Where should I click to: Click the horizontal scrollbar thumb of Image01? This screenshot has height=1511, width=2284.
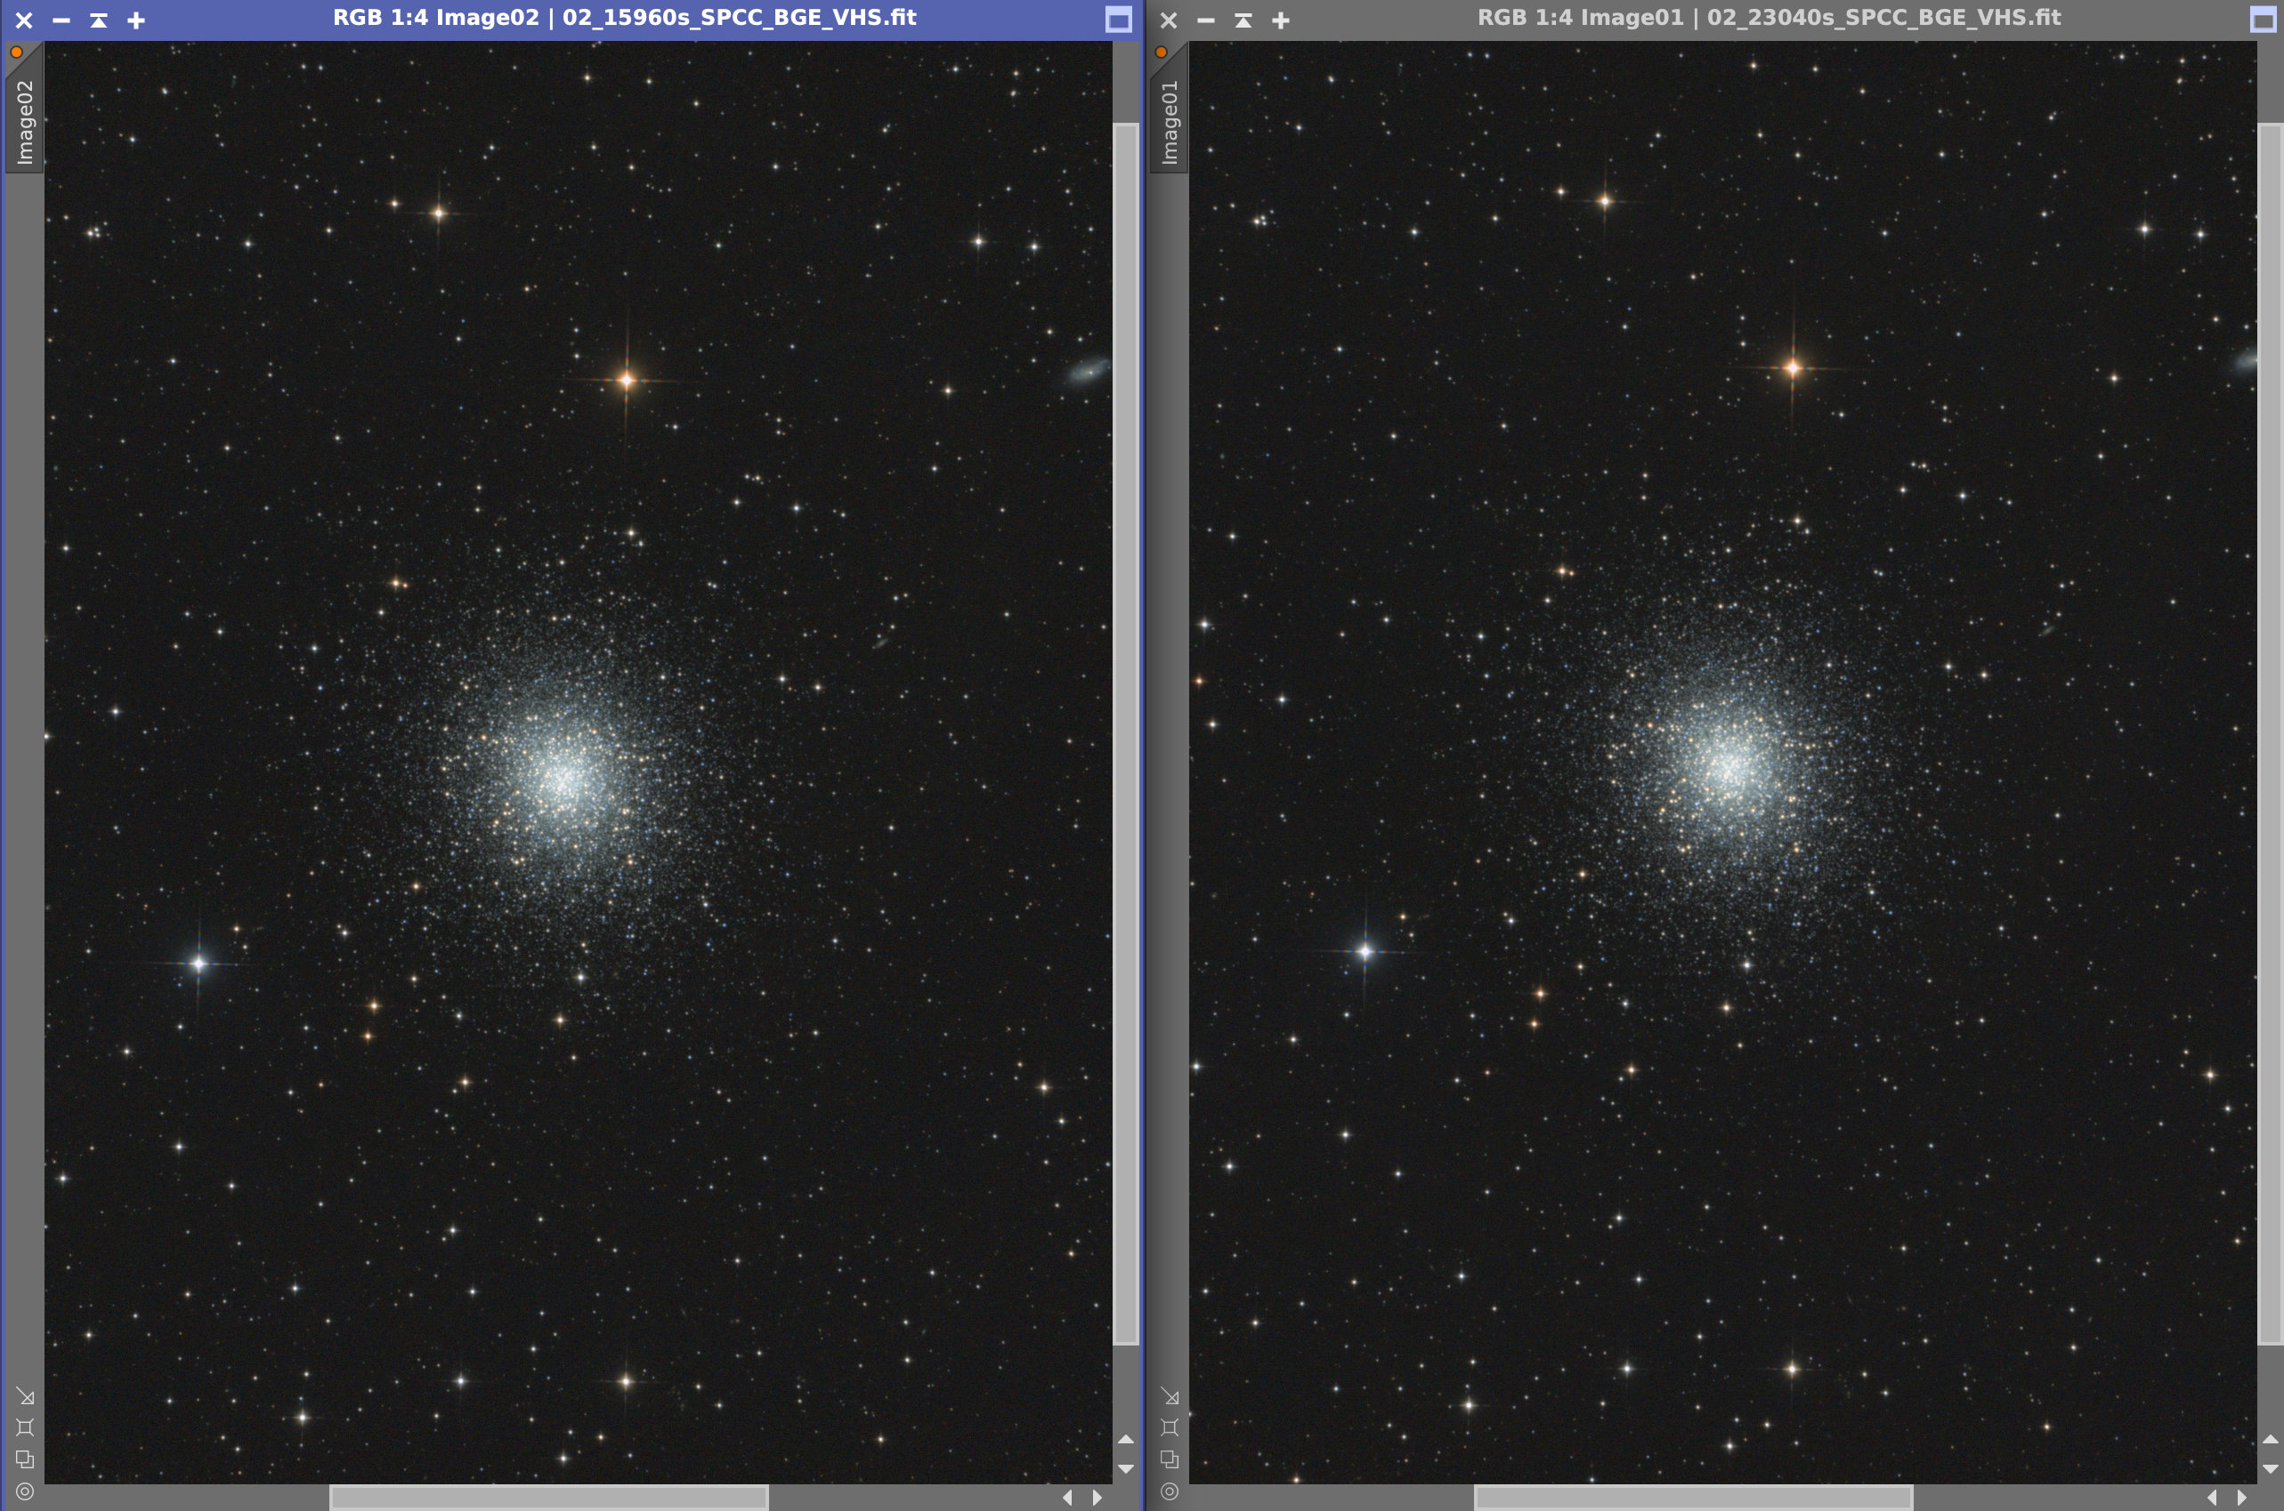pos(1693,1497)
